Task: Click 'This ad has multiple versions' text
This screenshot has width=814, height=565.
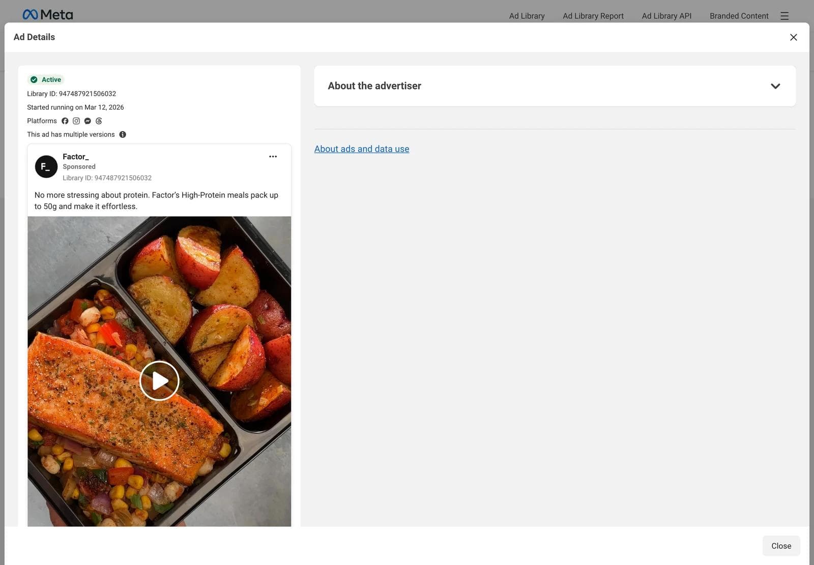Action: [x=71, y=134]
